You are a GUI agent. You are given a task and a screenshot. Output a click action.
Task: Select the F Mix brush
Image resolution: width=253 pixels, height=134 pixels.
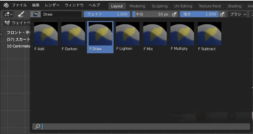(155, 37)
